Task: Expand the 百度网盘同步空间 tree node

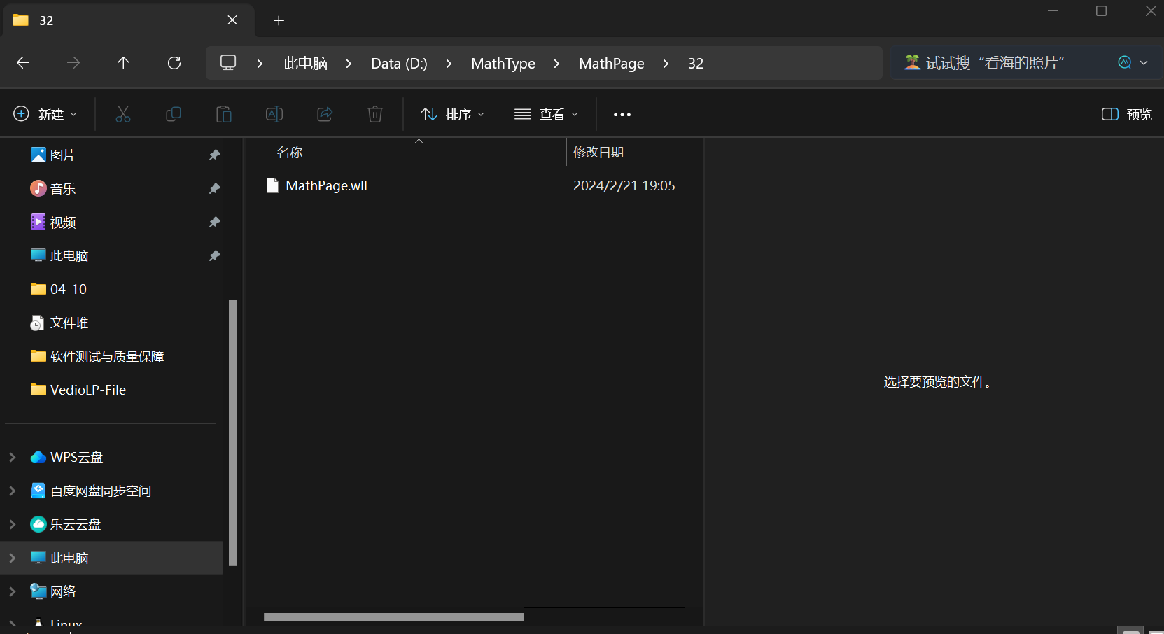Action: [12, 491]
